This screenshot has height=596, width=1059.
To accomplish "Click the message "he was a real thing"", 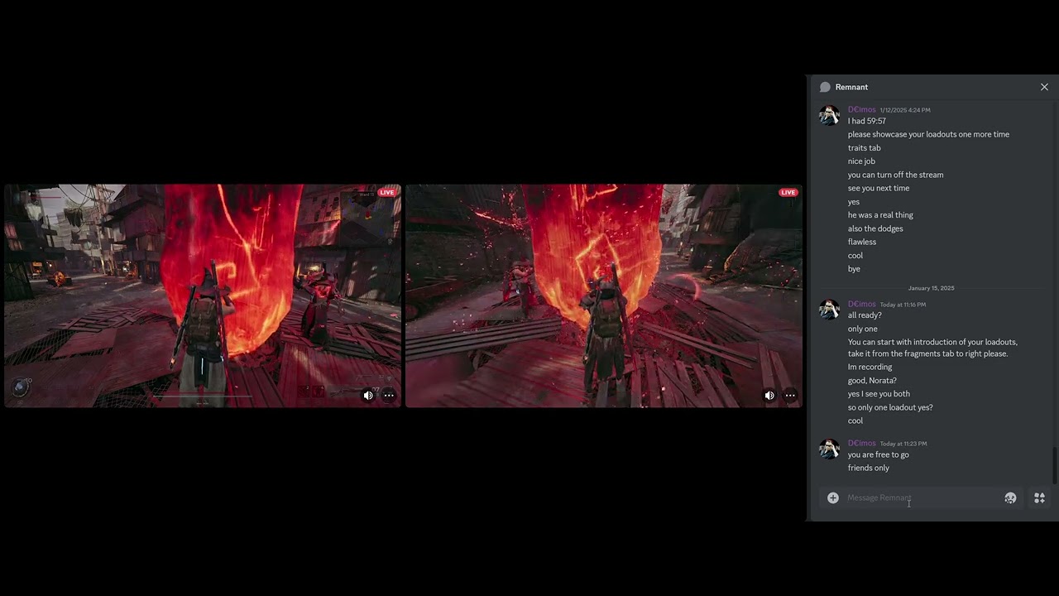I will tap(880, 215).
